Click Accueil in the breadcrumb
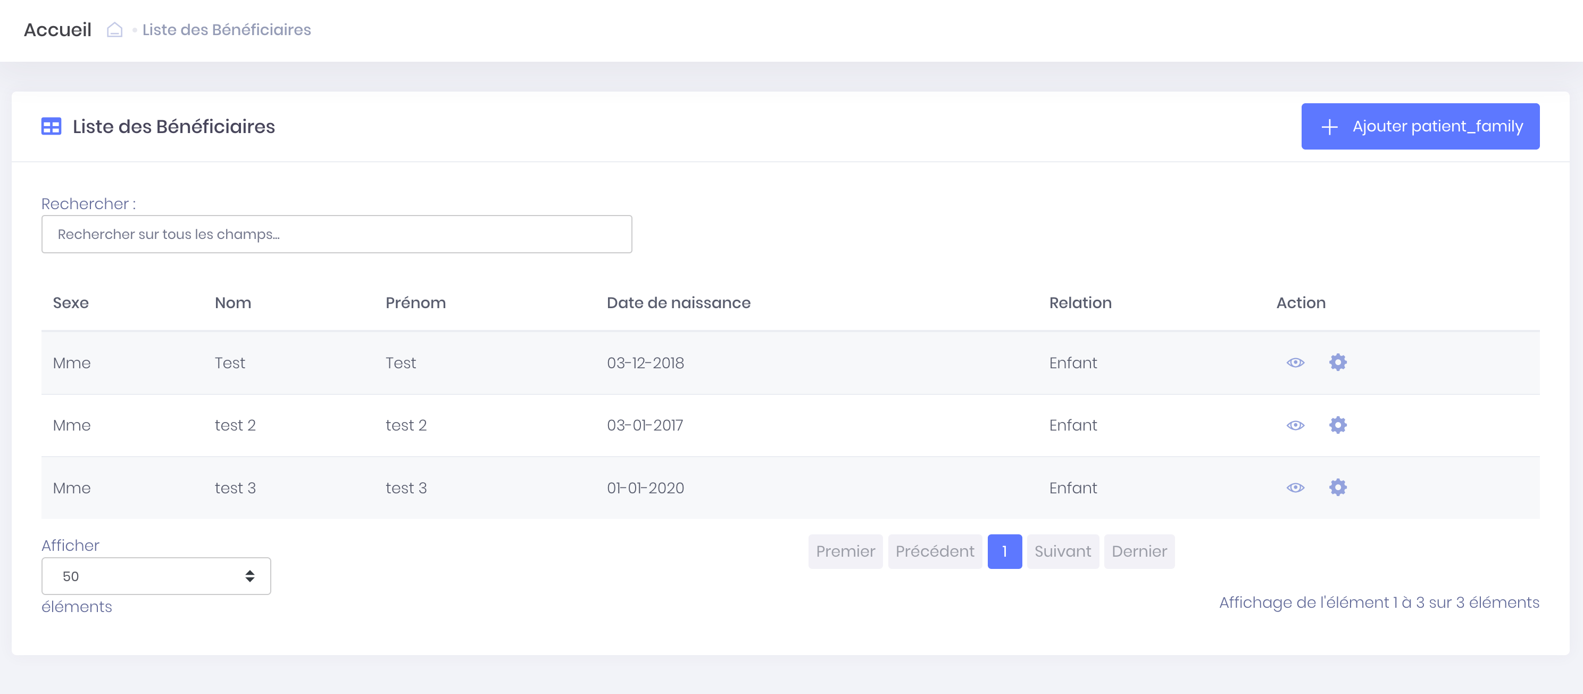This screenshot has width=1583, height=694. tap(57, 29)
